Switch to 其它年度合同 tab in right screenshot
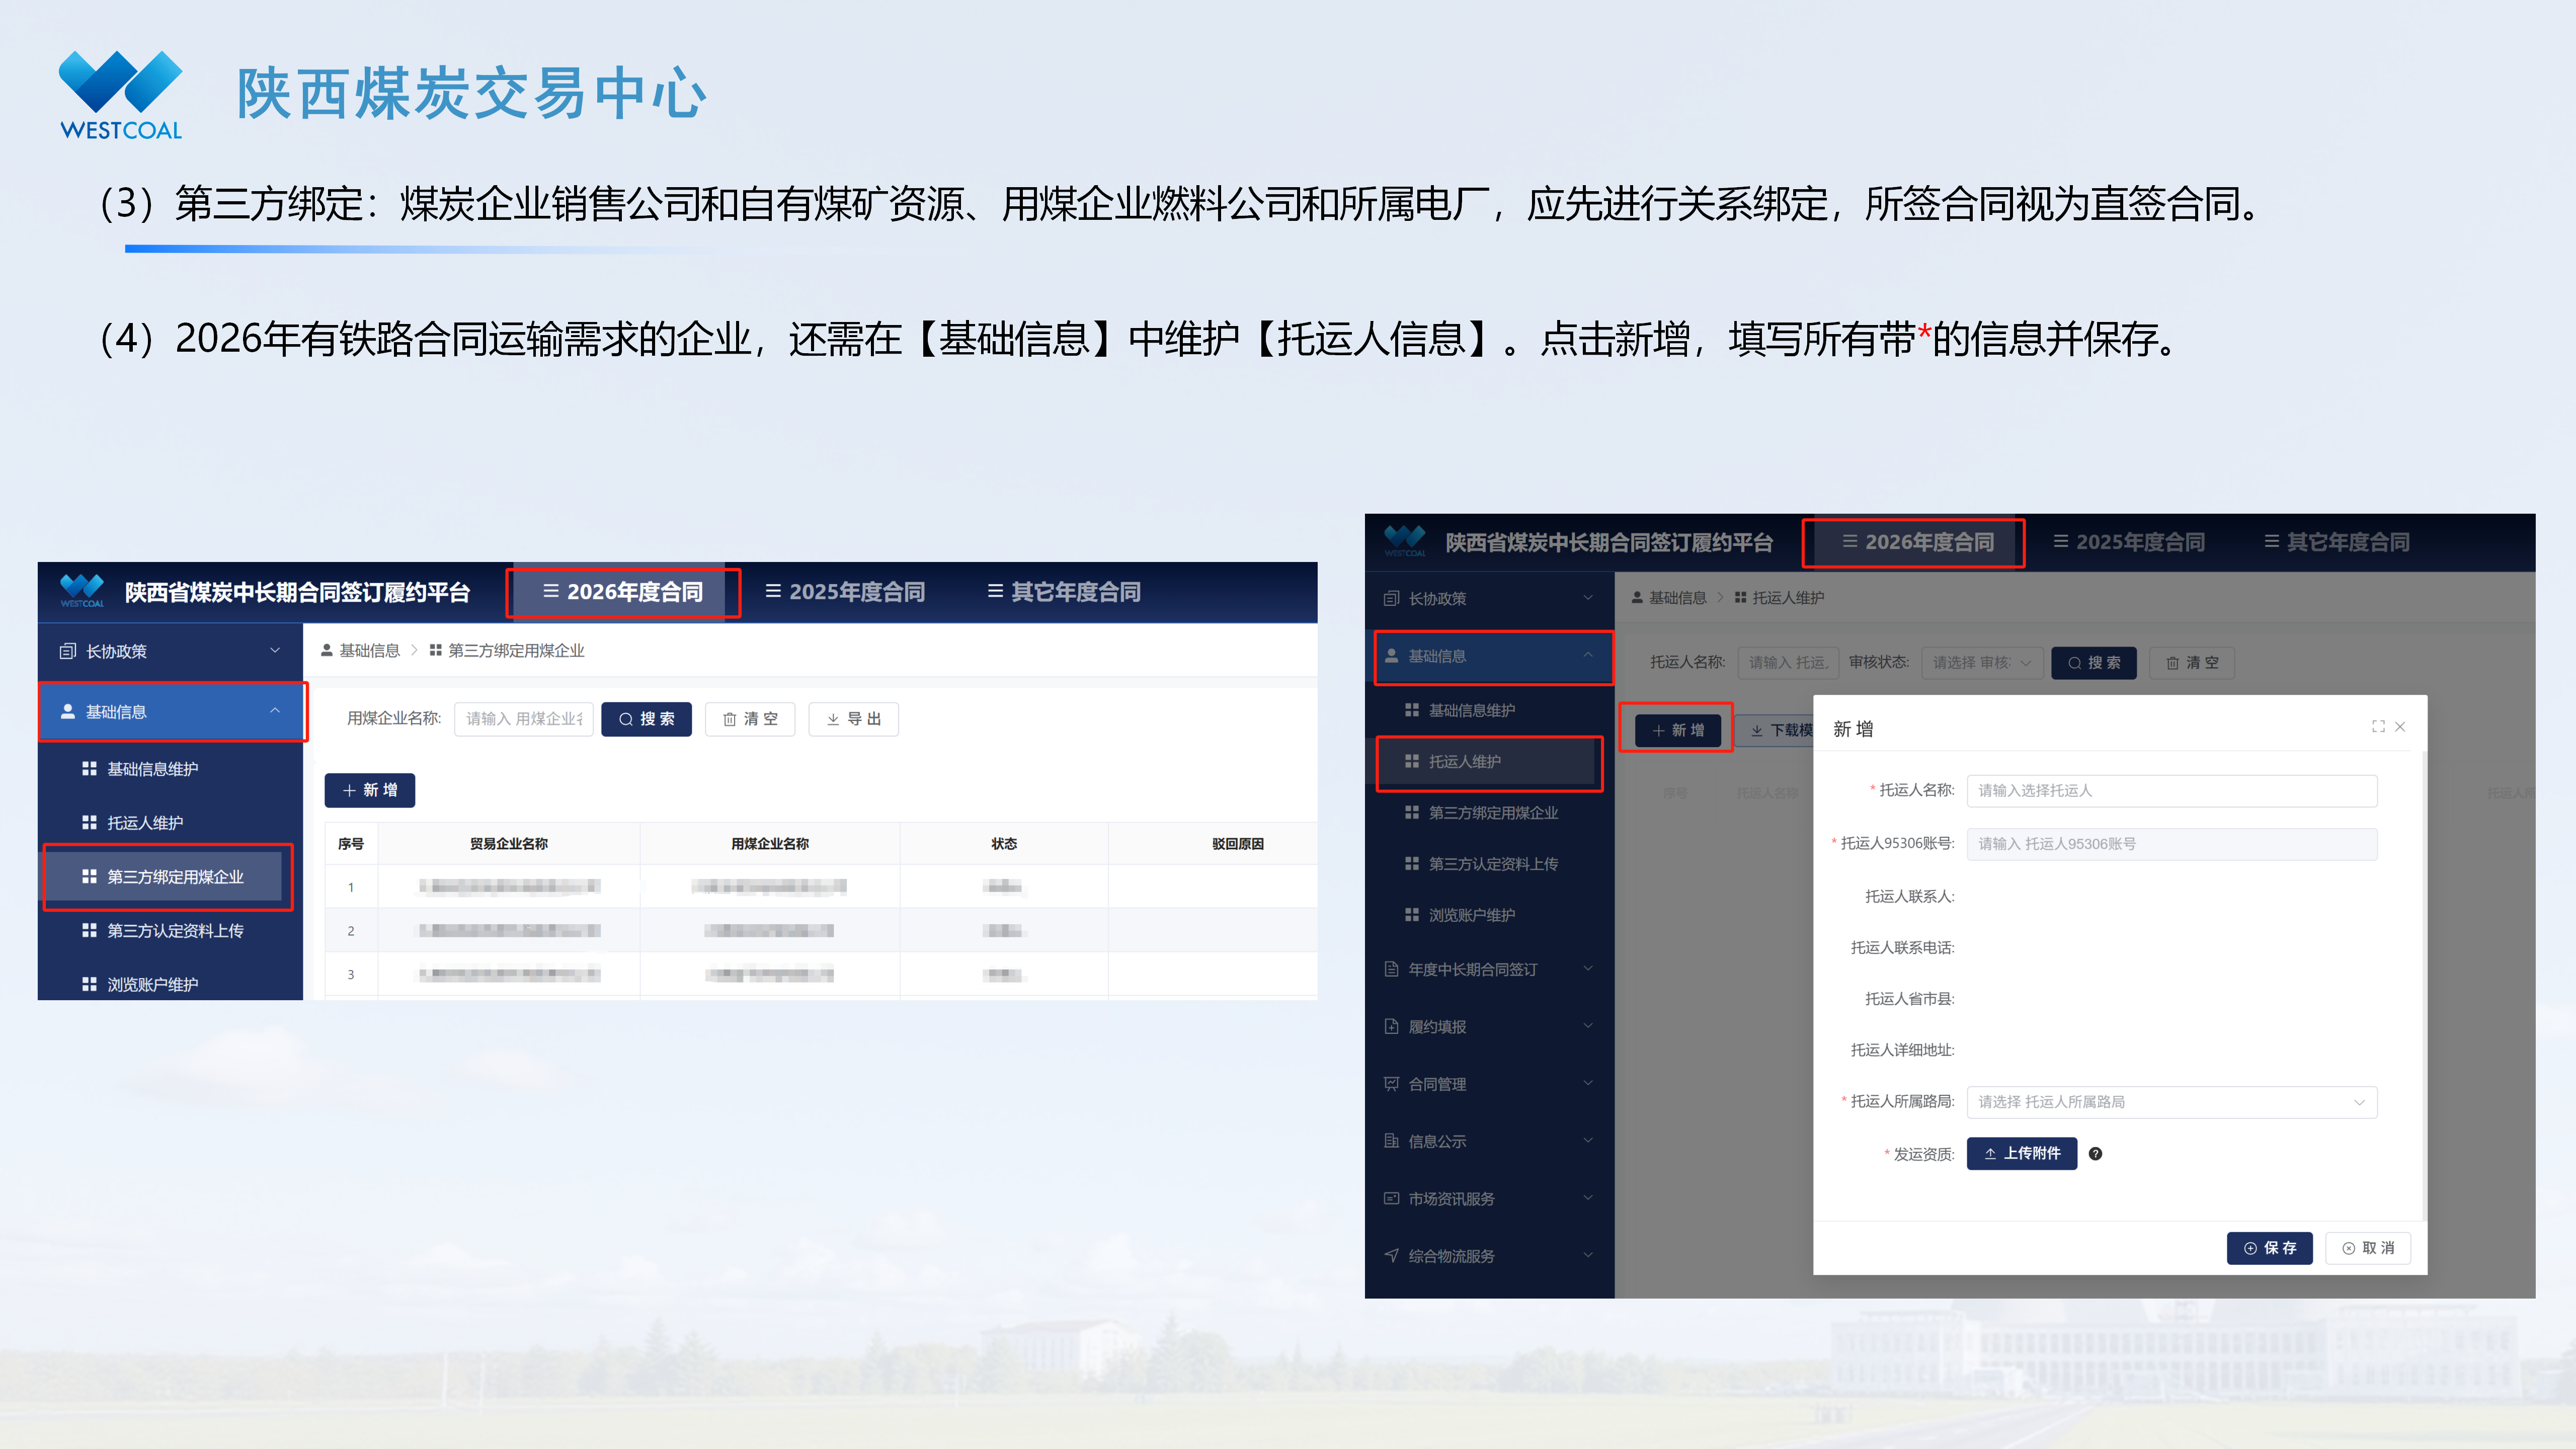Image resolution: width=2576 pixels, height=1449 pixels. pos(2336,542)
